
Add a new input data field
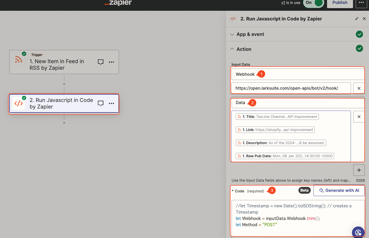coord(359,170)
